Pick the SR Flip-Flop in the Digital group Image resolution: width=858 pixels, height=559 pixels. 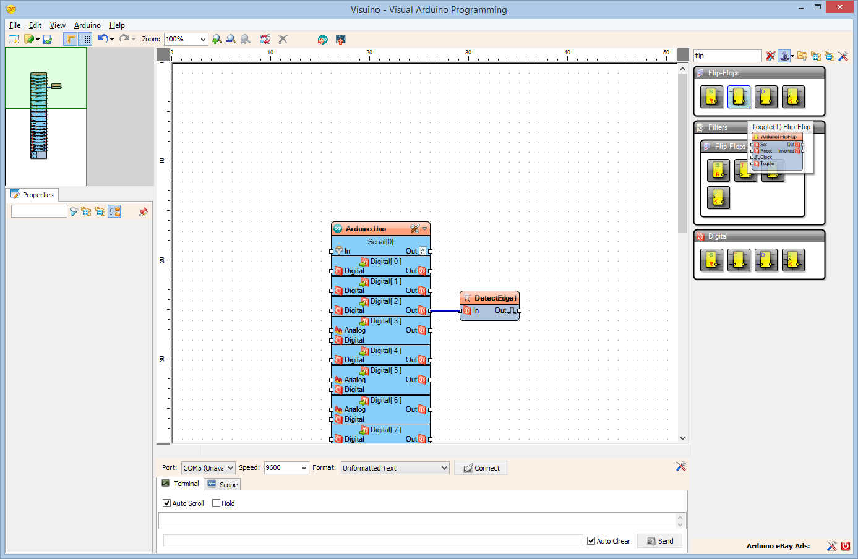[x=711, y=260]
